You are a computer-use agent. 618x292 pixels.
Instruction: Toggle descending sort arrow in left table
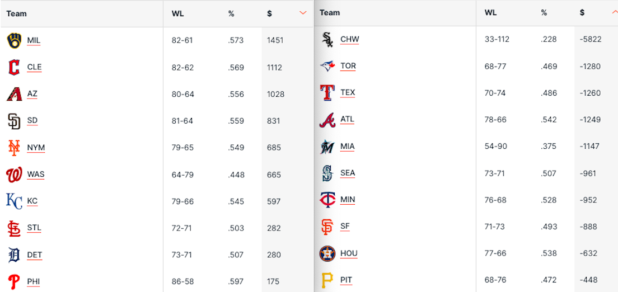[303, 13]
